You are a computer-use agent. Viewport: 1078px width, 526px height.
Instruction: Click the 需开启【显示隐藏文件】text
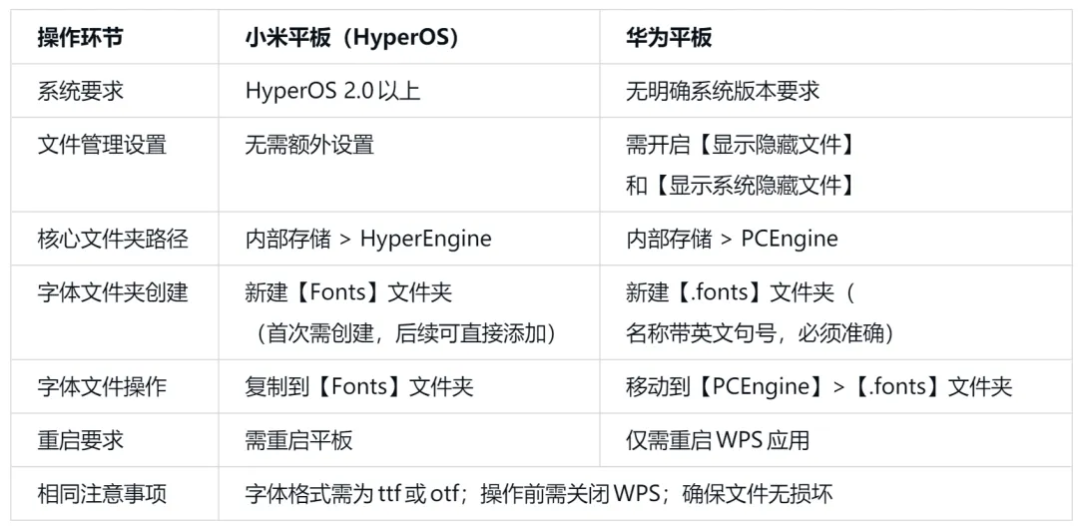click(741, 145)
